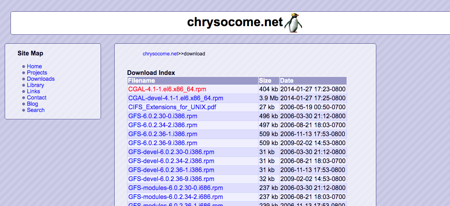Download GFS-6.0.2.36-9.i386.rpm
The height and width of the screenshot is (206, 450).
tap(163, 143)
